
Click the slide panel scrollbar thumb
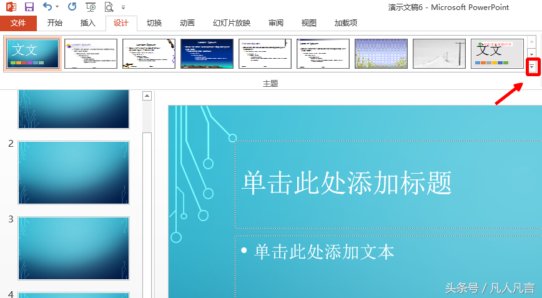(x=147, y=214)
